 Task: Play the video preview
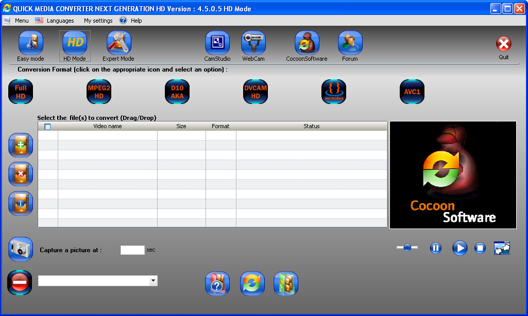(x=459, y=248)
